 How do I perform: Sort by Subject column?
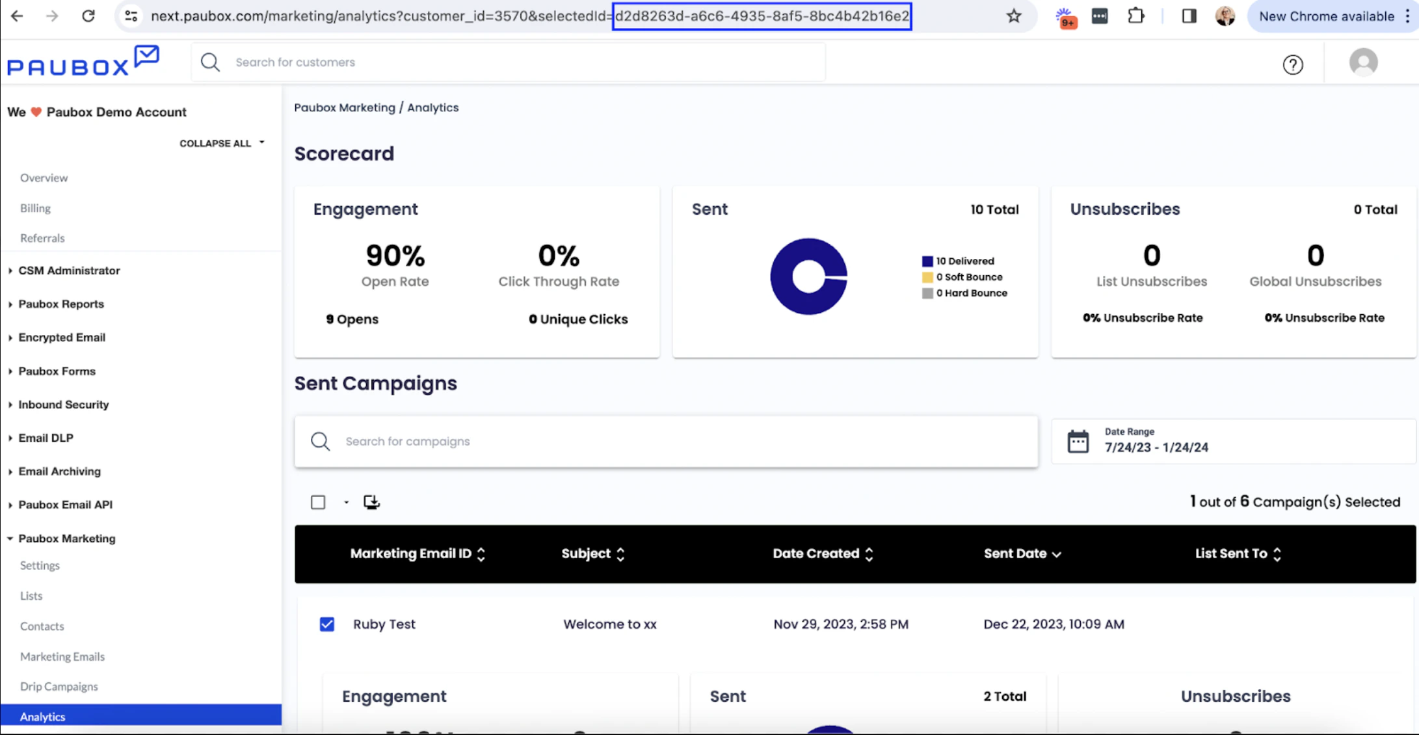[x=593, y=554]
